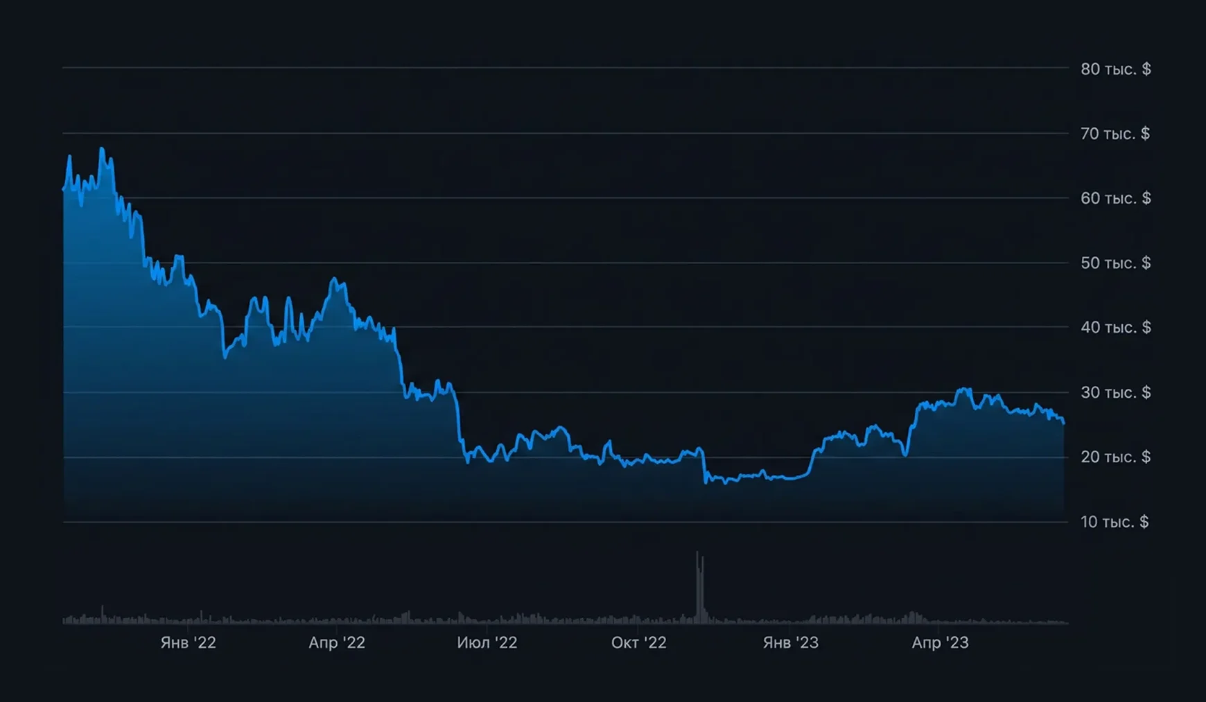This screenshot has height=702, width=1206.
Task: Click the '20 тыс. $' price axis label
Action: [x=1115, y=457]
